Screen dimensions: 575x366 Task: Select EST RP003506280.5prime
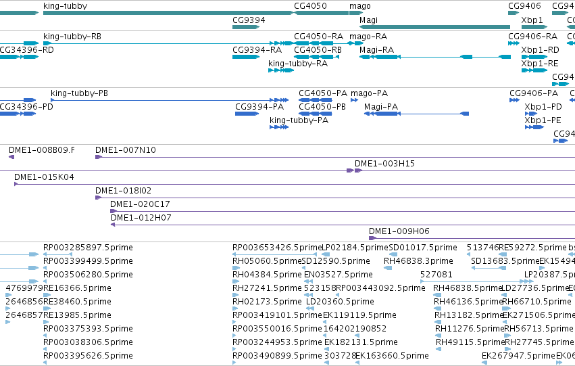[88, 275]
